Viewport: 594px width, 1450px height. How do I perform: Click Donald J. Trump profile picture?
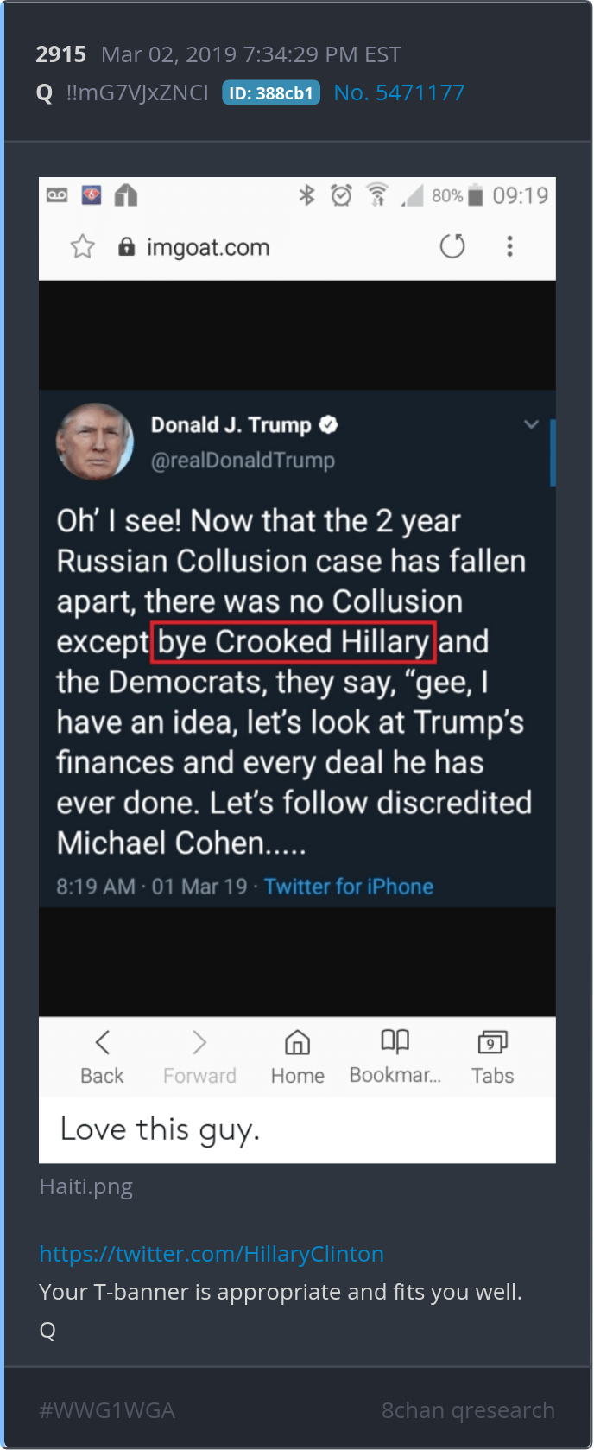95,442
